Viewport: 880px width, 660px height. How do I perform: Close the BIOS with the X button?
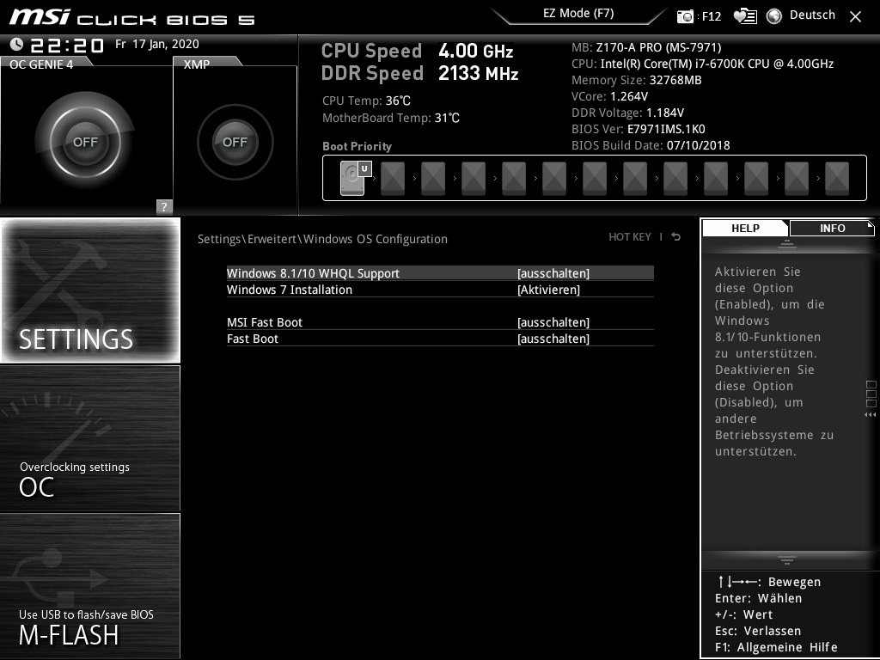point(855,17)
